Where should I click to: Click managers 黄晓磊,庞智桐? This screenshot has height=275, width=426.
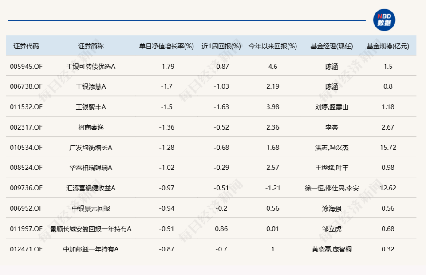click(331, 249)
